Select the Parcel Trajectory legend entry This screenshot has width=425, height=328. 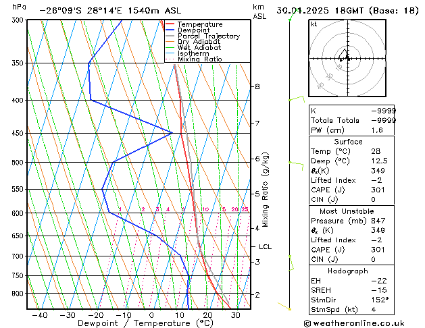(x=209, y=36)
